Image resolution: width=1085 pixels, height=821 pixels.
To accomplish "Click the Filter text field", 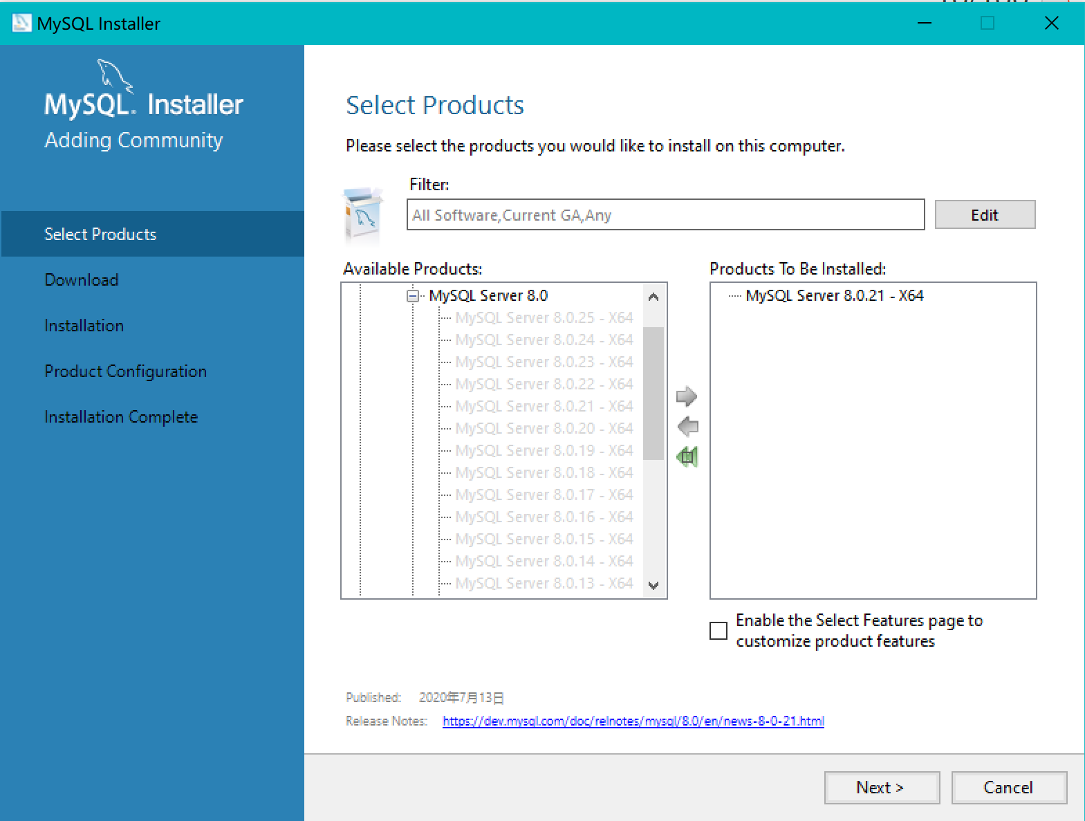I will 665,215.
